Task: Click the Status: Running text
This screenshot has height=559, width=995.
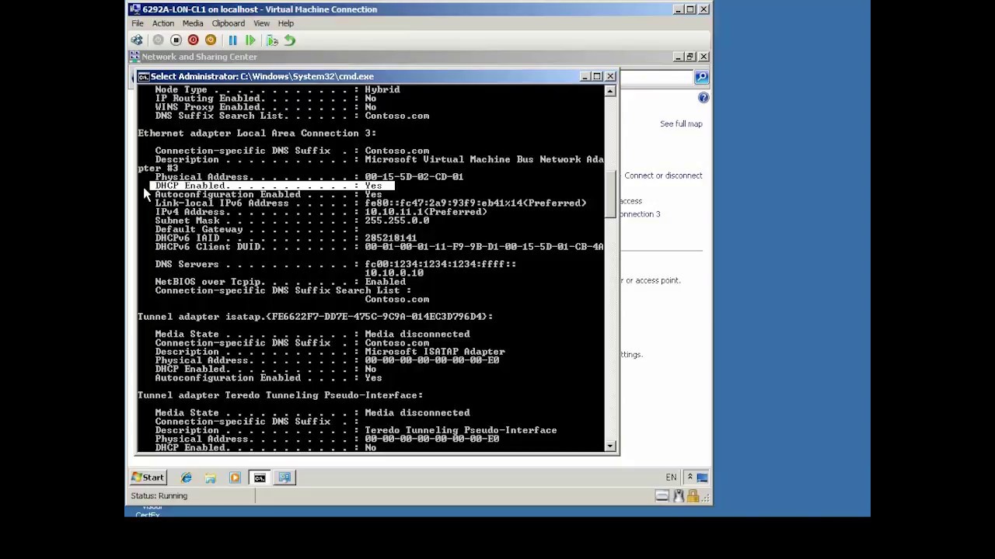Action: (159, 496)
